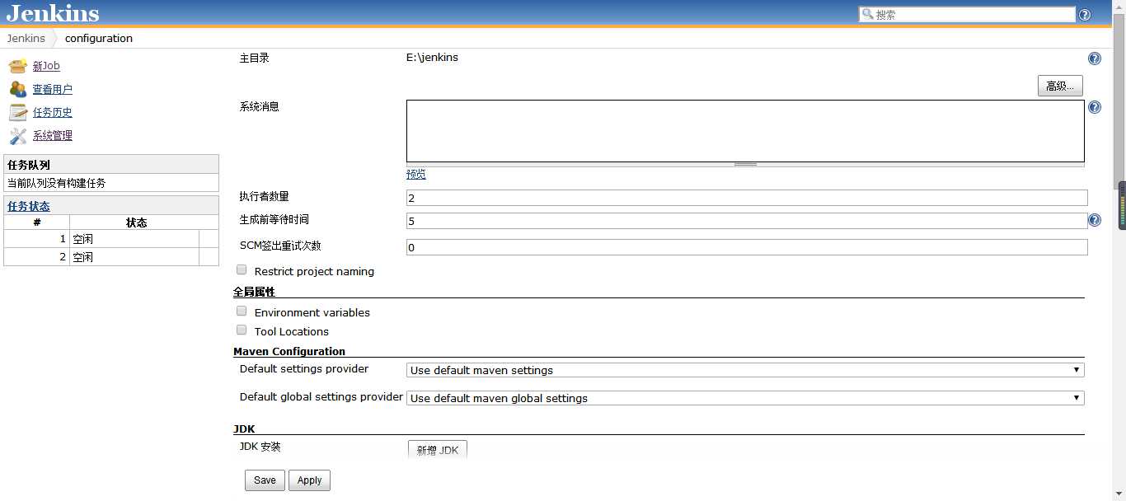This screenshot has width=1126, height=501.
Task: Click the Apply button
Action: pos(309,480)
